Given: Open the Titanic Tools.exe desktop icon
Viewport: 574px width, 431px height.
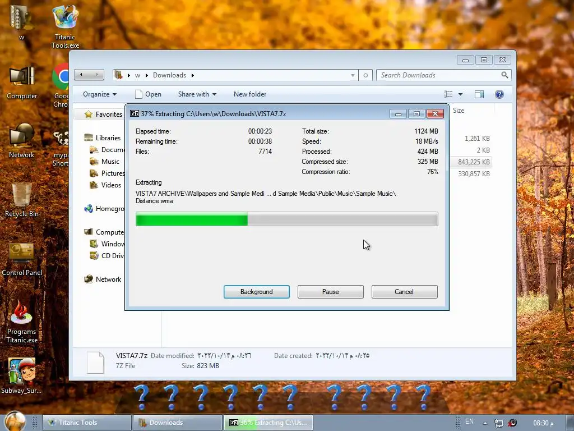Looking at the screenshot, I should click(x=65, y=26).
